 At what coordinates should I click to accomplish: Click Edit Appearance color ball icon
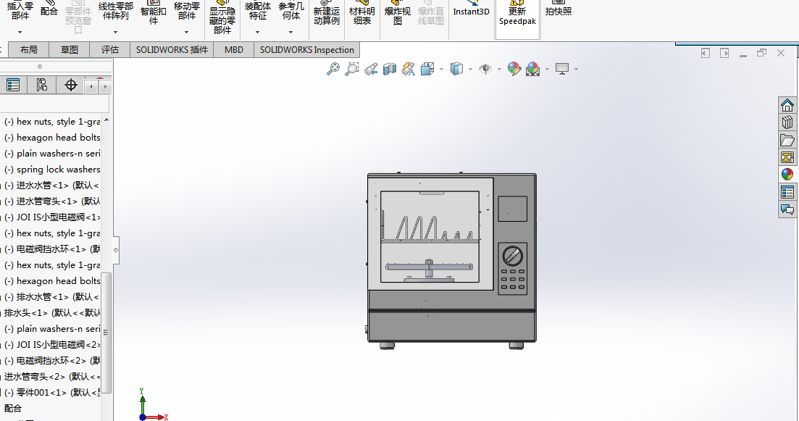[x=514, y=69]
